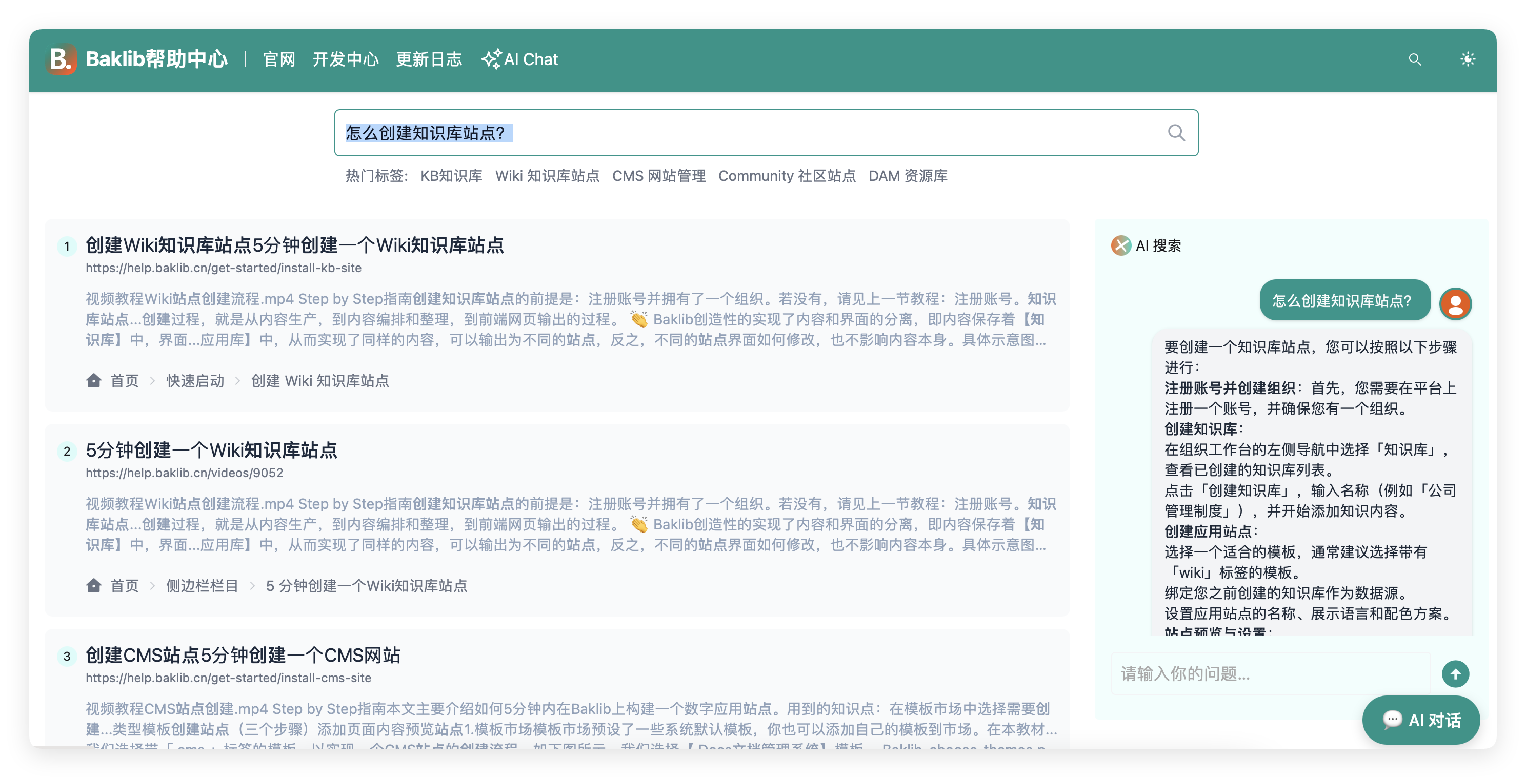Open the AI 对话 floating chat bubble
Viewport: 1526px width, 778px height.
(1420, 720)
